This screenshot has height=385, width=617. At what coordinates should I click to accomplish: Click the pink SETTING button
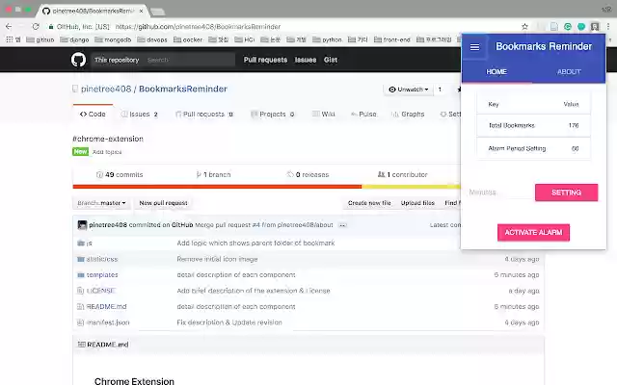566,192
